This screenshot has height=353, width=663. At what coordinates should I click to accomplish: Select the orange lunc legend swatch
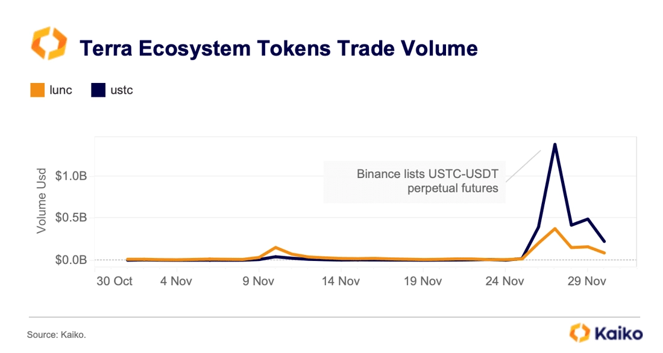(x=37, y=90)
